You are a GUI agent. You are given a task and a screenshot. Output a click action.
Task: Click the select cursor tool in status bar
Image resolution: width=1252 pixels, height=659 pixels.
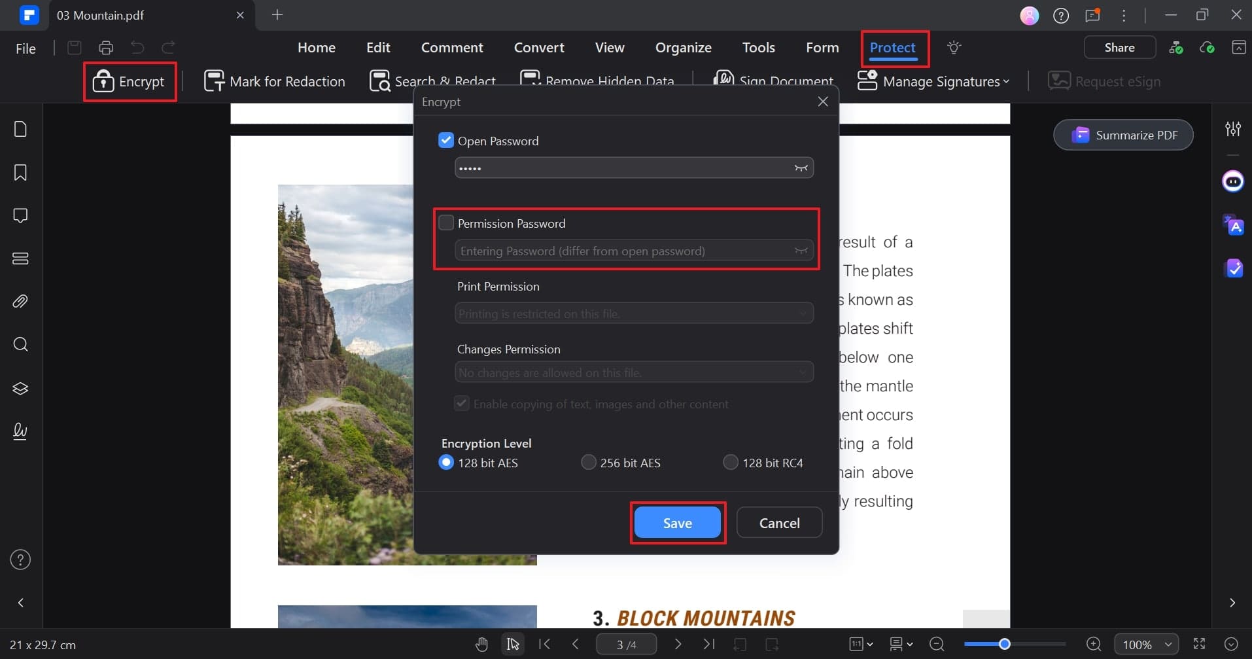pos(513,645)
